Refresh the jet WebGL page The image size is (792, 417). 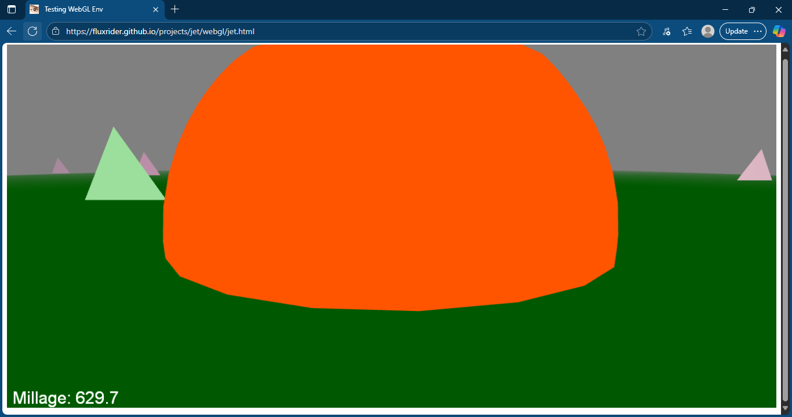[32, 31]
